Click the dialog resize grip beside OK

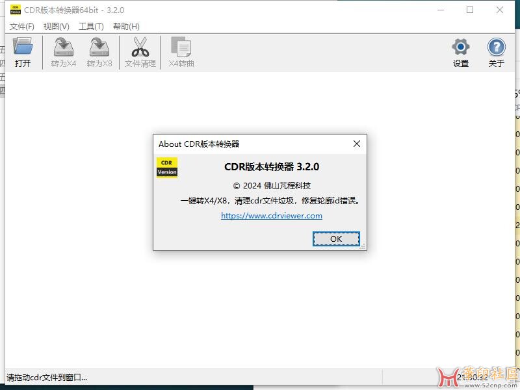[363, 246]
